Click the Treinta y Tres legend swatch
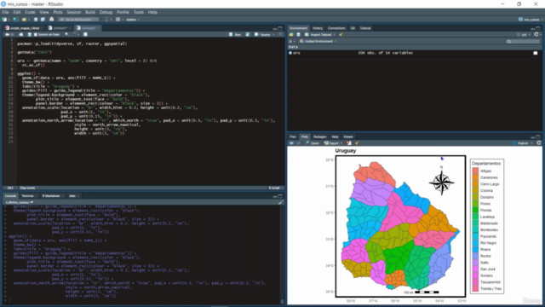This screenshot has width=545, height=307. click(475, 289)
